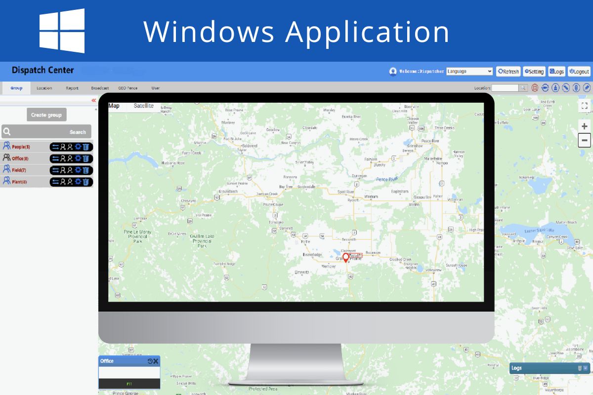Image resolution: width=593 pixels, height=395 pixels.
Task: Click the video camera icon in map toolbar
Action: coord(545,87)
